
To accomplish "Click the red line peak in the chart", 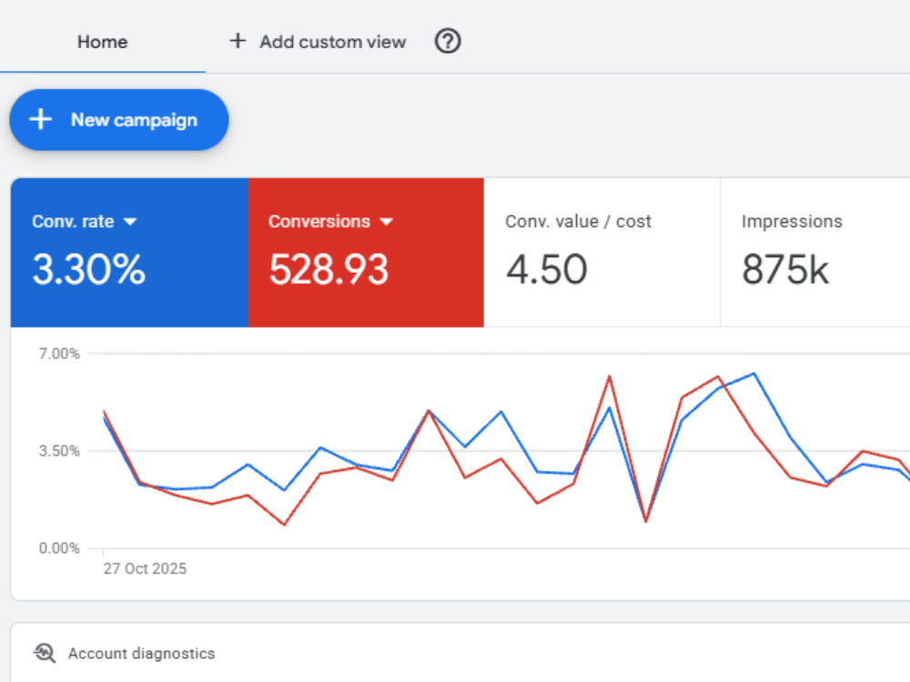I will pos(610,376).
